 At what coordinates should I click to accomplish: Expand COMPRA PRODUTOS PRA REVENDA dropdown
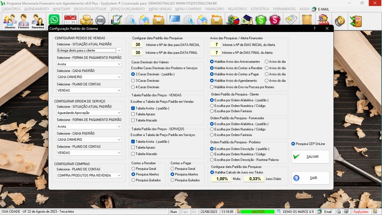pos(119,175)
